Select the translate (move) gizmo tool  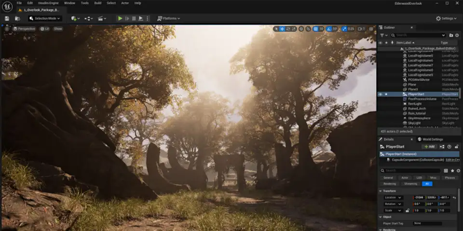point(282,29)
